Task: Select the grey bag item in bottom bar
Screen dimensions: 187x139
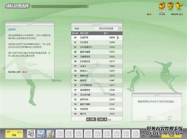Action: point(31,134)
